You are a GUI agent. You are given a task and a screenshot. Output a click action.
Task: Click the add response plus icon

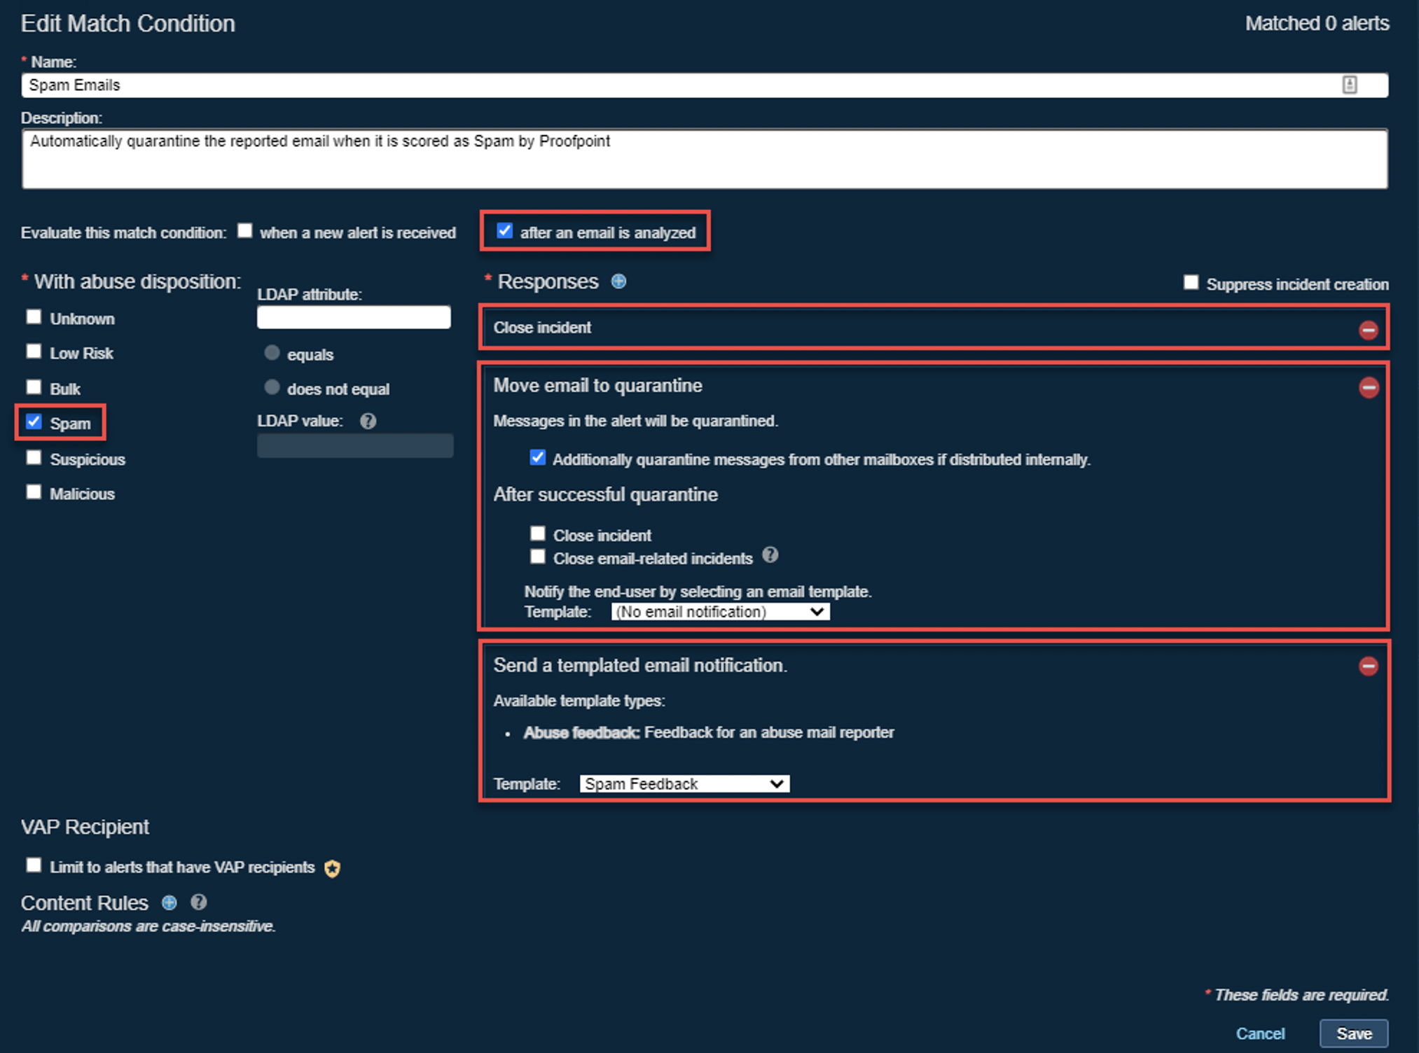tap(618, 281)
